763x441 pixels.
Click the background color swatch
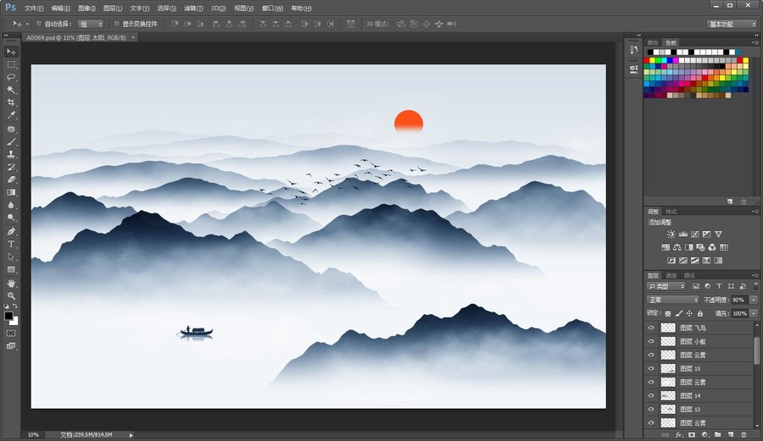coord(14,321)
